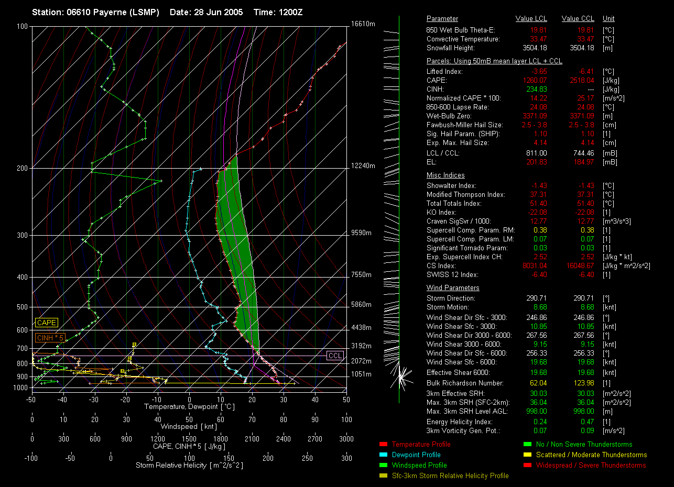Screen dimensions: 674x487
Task: Click the 'Misc Indices' section heading
Action: click(x=445, y=175)
